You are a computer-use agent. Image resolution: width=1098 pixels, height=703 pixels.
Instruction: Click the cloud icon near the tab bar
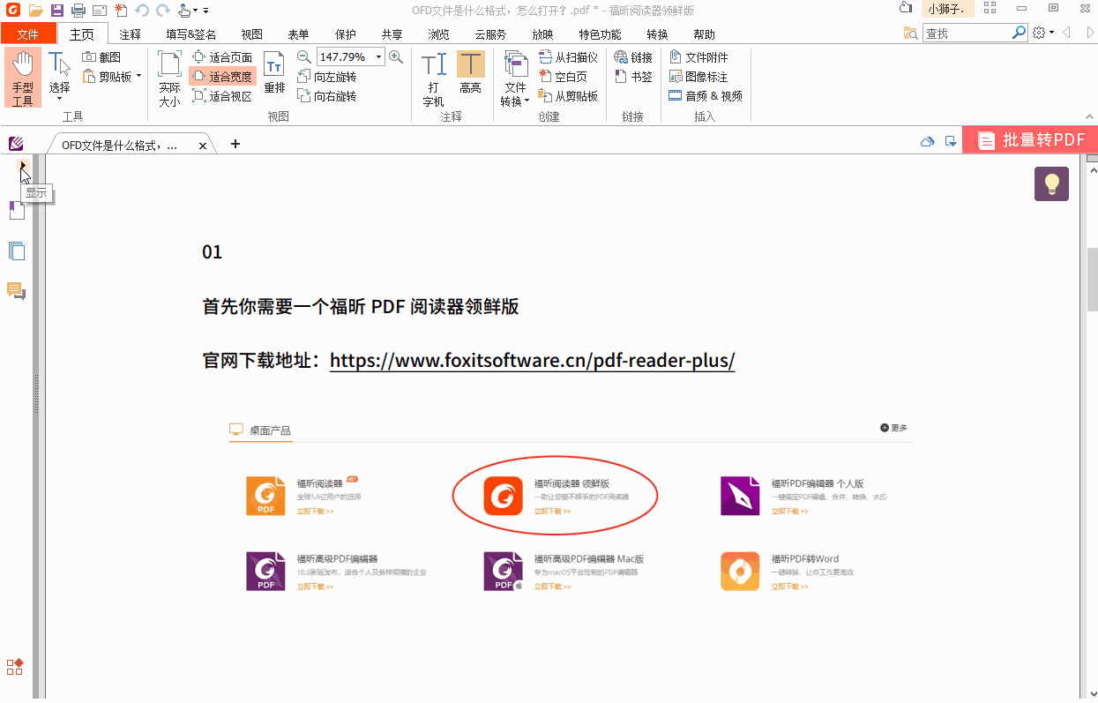pyautogui.click(x=927, y=140)
